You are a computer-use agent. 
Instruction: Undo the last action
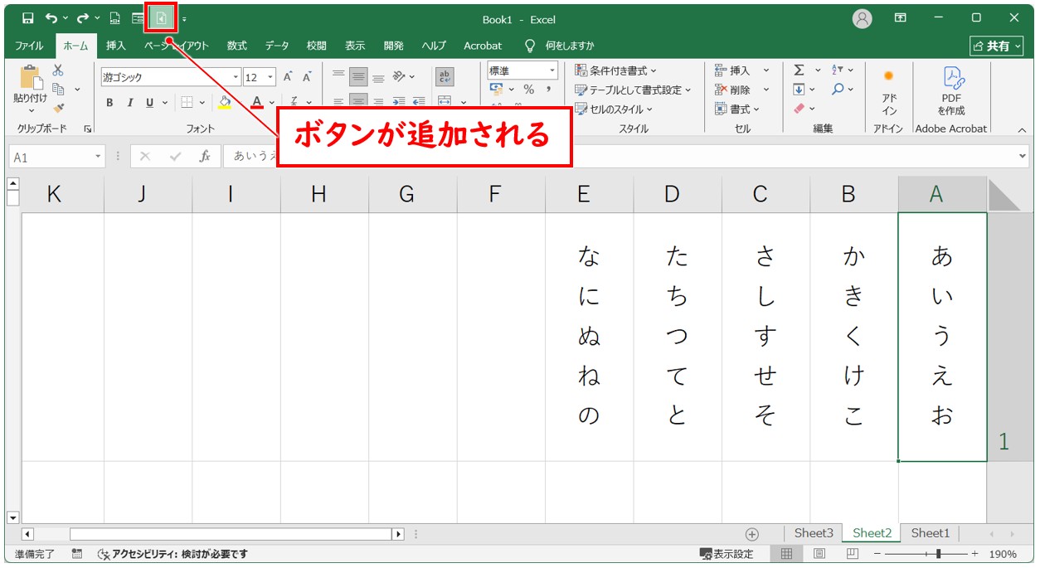[x=51, y=18]
